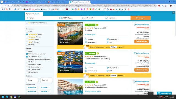
Task: Select budget preset up to 200 000 ₽
Action: (32, 87)
